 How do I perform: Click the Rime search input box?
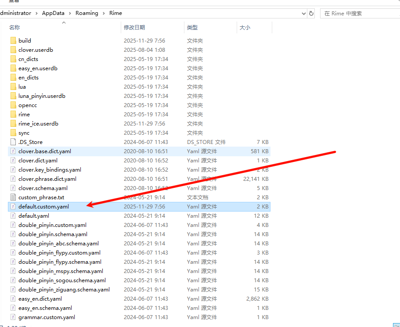point(360,13)
